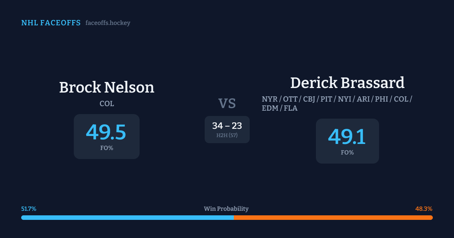Viewport: 454px width, 238px height.
Task: Select the Derick Brassard player name
Action: 347,83
